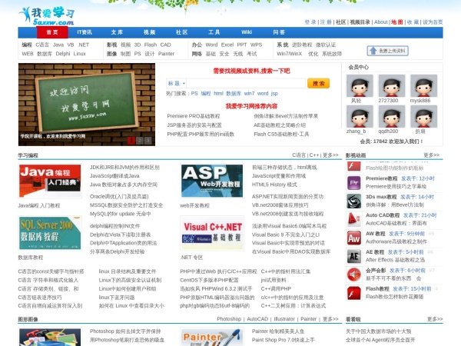This screenshot has width=461, height=346.
Task: Click the Visual C++.NET book thumbnail
Action: [x=211, y=233]
